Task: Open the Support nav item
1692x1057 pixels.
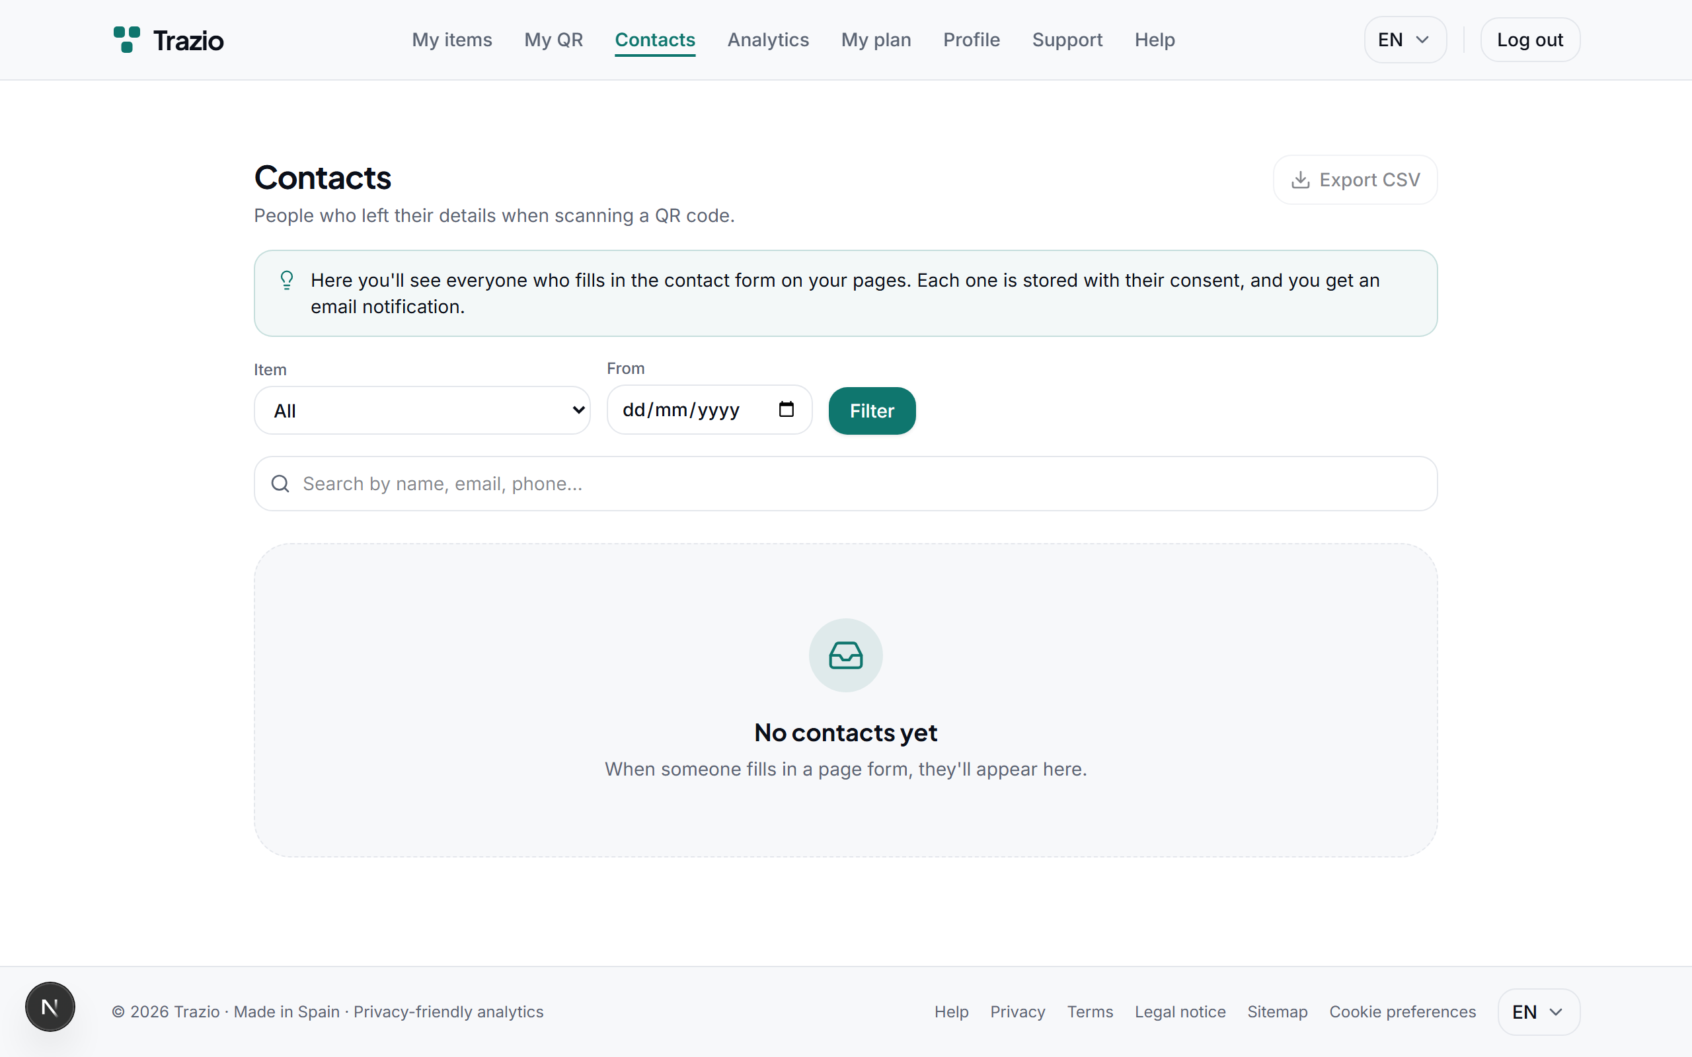Action: (1067, 40)
